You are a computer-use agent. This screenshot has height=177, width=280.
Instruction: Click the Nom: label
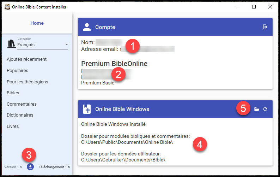tap(88, 42)
